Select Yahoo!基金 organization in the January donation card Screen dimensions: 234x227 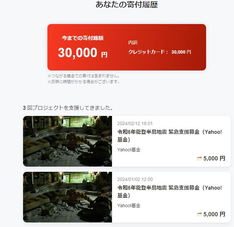(x=129, y=206)
